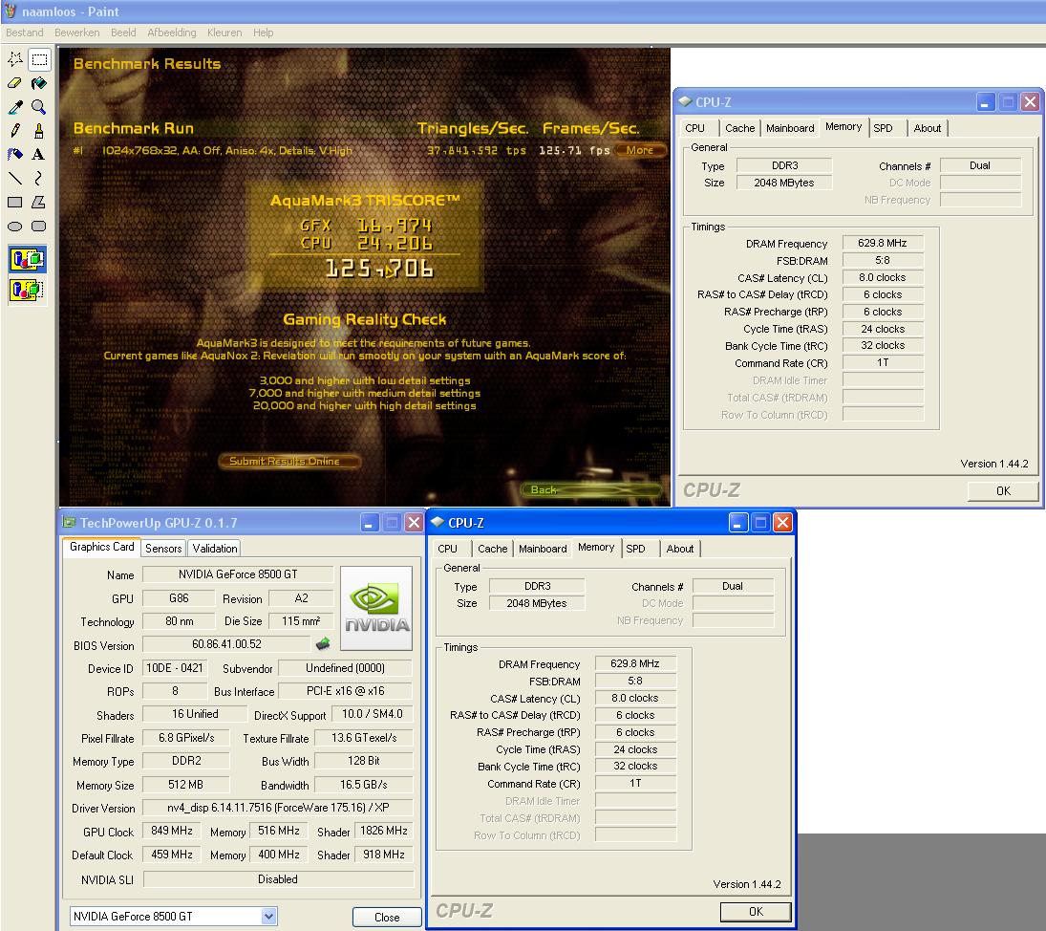
Task: Open About tab in upper CPU-Z window
Action: 928,128
